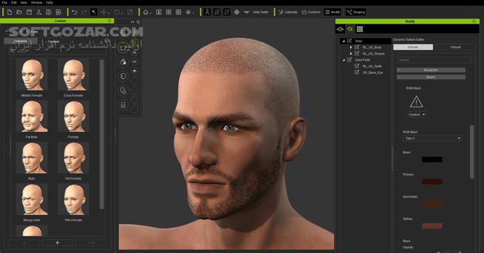Click the black Base color swatch
This screenshot has width=484, height=253.
[x=432, y=159]
